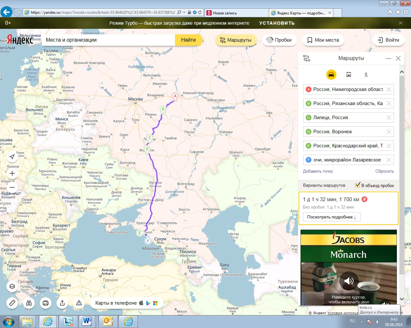Click the ruble toll road icon
The width and height of the screenshot is (411, 328).
364,199
